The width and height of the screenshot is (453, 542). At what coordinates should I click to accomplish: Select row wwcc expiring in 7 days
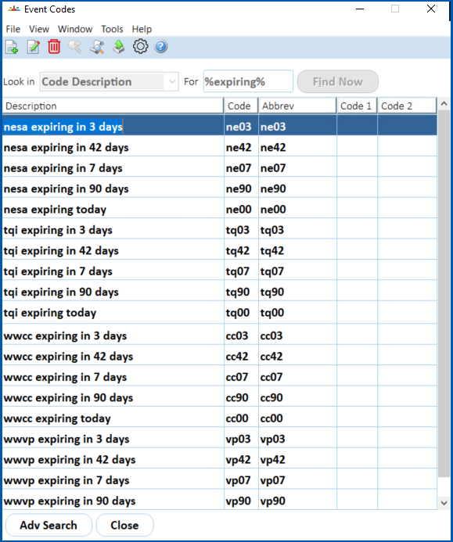point(220,375)
